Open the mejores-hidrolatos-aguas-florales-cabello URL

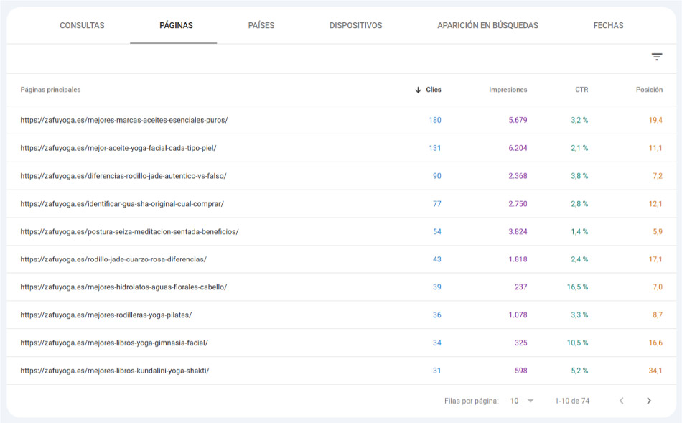click(x=123, y=287)
